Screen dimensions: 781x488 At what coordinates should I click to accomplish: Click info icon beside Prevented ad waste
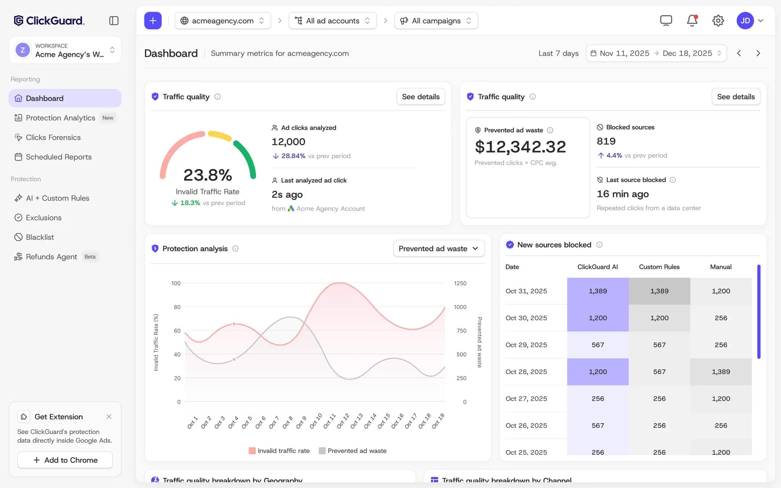[550, 130]
